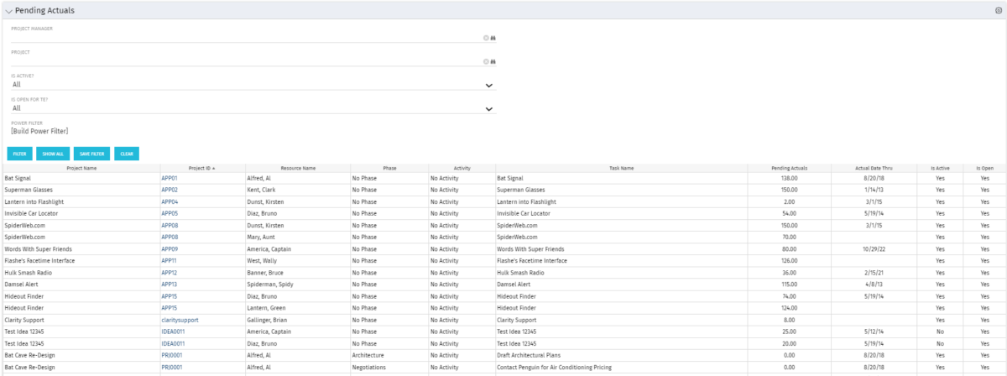Open Project Manager browse binoculars icon
Viewport: 1007px width, 376px height.
(x=493, y=38)
